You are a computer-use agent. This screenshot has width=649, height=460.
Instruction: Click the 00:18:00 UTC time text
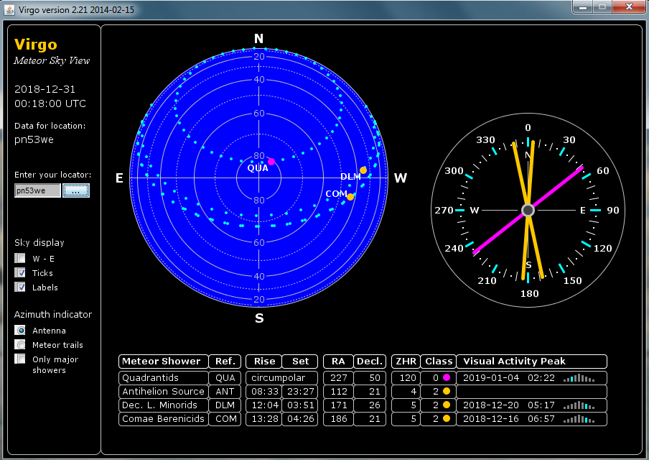click(x=50, y=103)
